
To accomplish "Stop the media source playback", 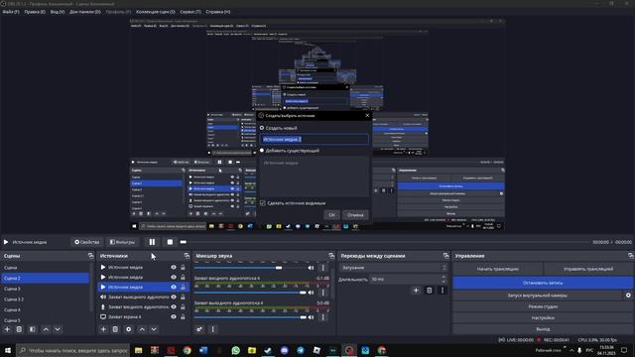I will point(170,242).
